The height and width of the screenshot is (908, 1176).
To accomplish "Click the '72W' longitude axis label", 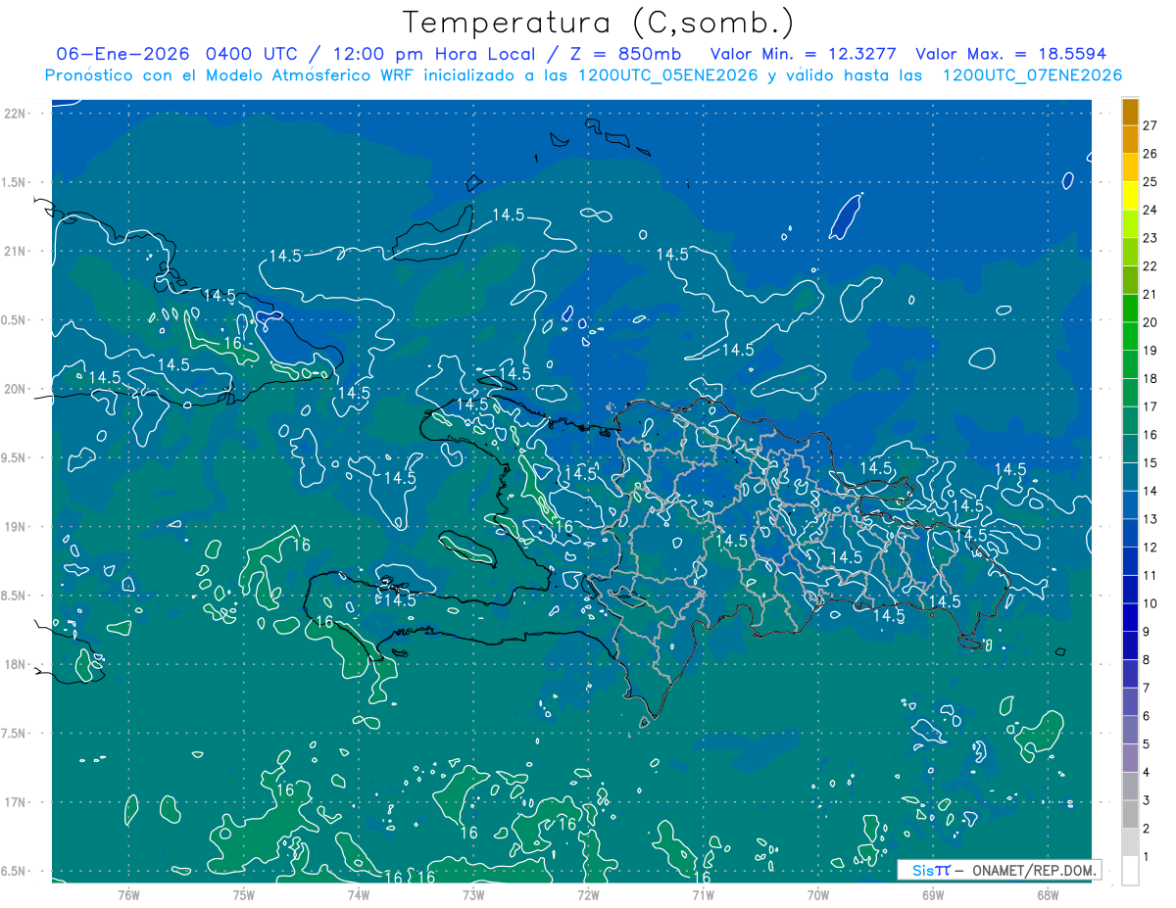I will (x=588, y=894).
